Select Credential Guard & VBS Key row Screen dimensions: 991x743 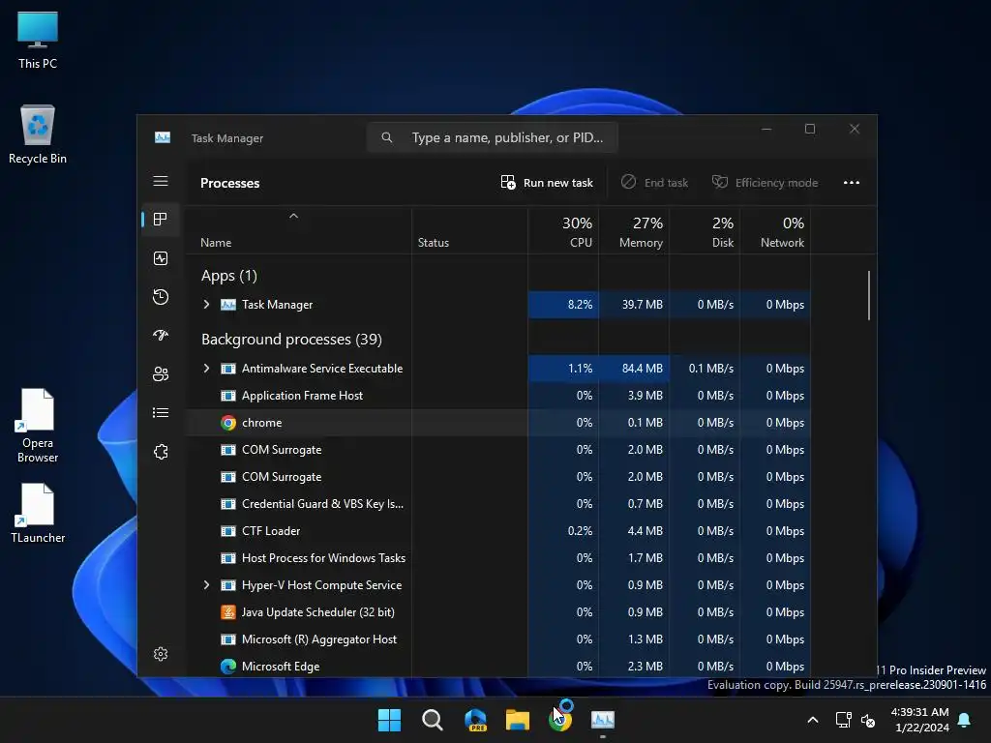tap(498, 504)
